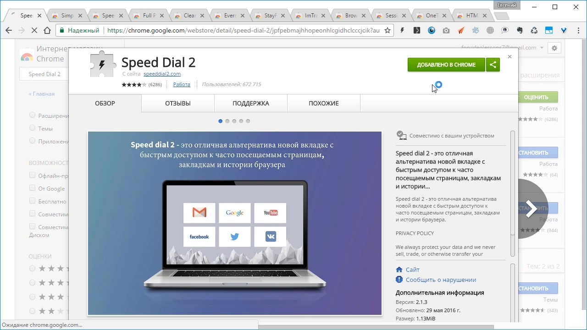Click the Chrome address bar URL
This screenshot has height=330, width=587.
coord(244,31)
